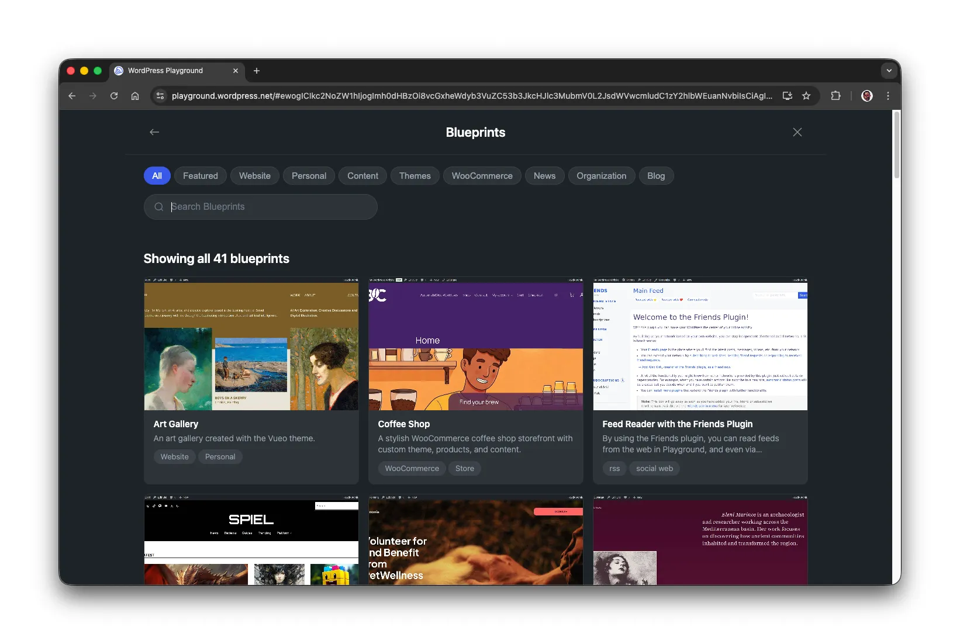Filter blueprints by Featured

click(200, 176)
